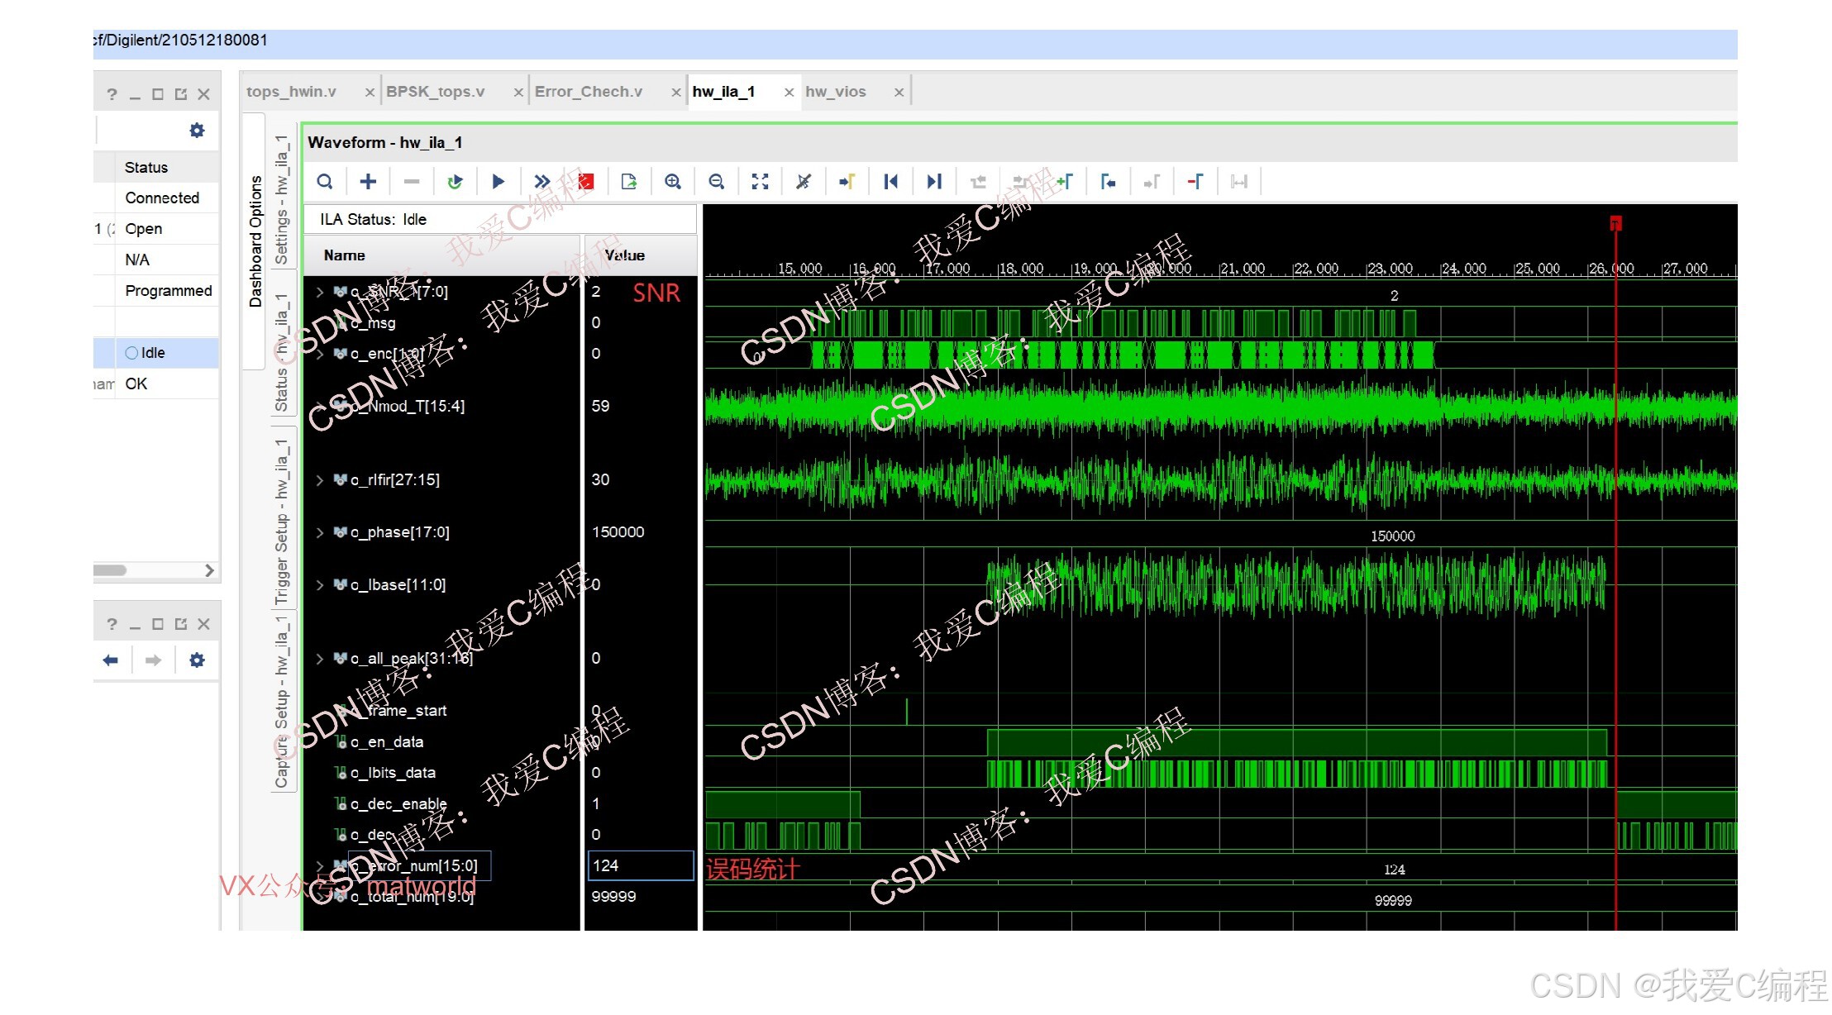
Task: Click the Zoom In magnifier icon
Action: tap(673, 182)
